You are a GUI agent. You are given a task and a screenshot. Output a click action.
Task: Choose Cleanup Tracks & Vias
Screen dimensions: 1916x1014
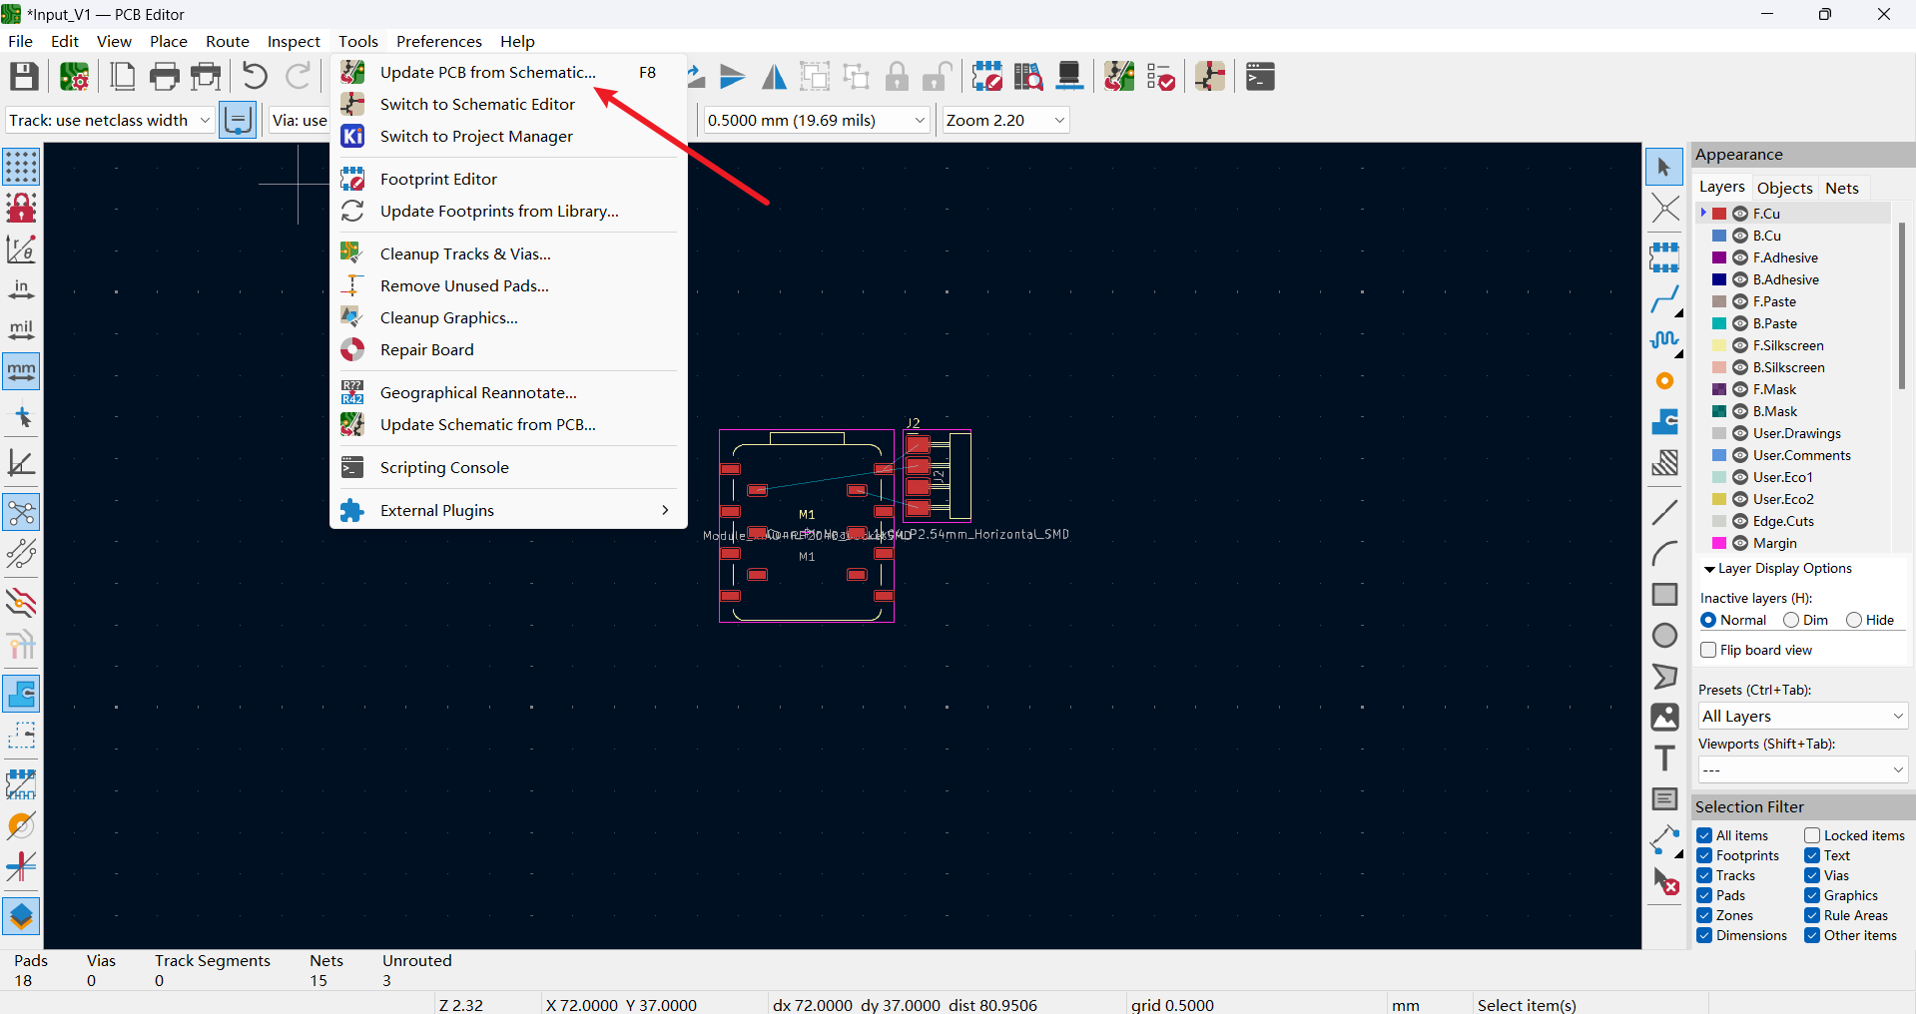pyautogui.click(x=508, y=253)
